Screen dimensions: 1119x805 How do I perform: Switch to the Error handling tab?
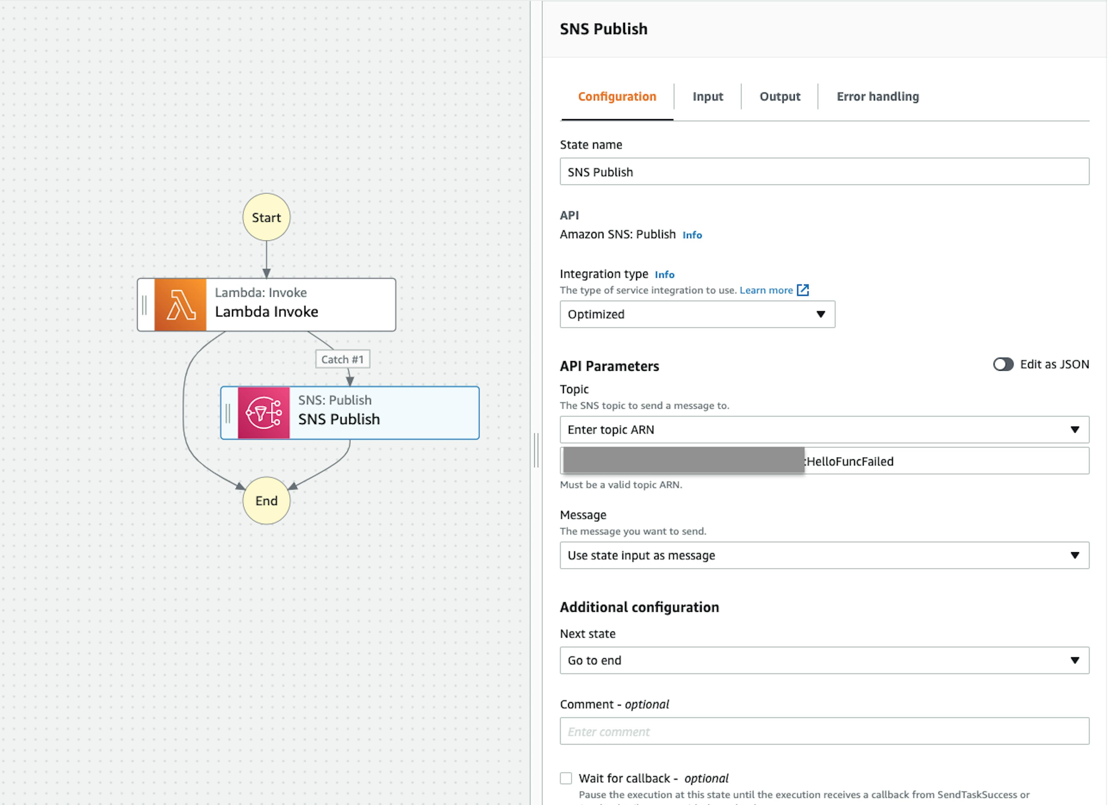coord(877,97)
